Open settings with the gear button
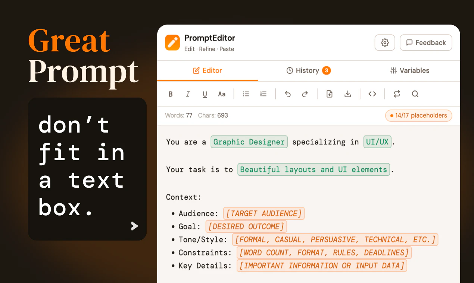474x283 pixels. click(385, 42)
